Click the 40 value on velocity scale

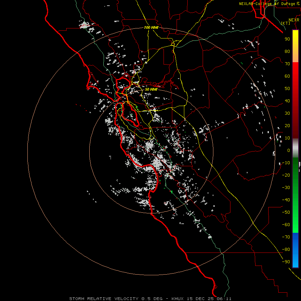pos(287,101)
